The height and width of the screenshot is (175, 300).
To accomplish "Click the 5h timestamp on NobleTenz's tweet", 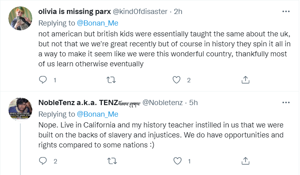I will tap(193, 102).
